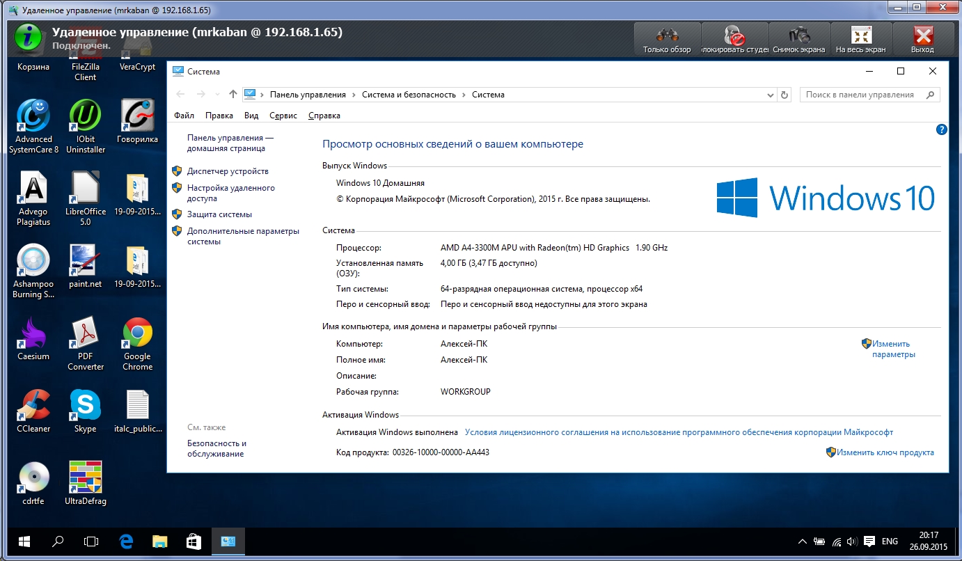The width and height of the screenshot is (962, 561).
Task: Select the italc_public text file icon
Action: (137, 411)
